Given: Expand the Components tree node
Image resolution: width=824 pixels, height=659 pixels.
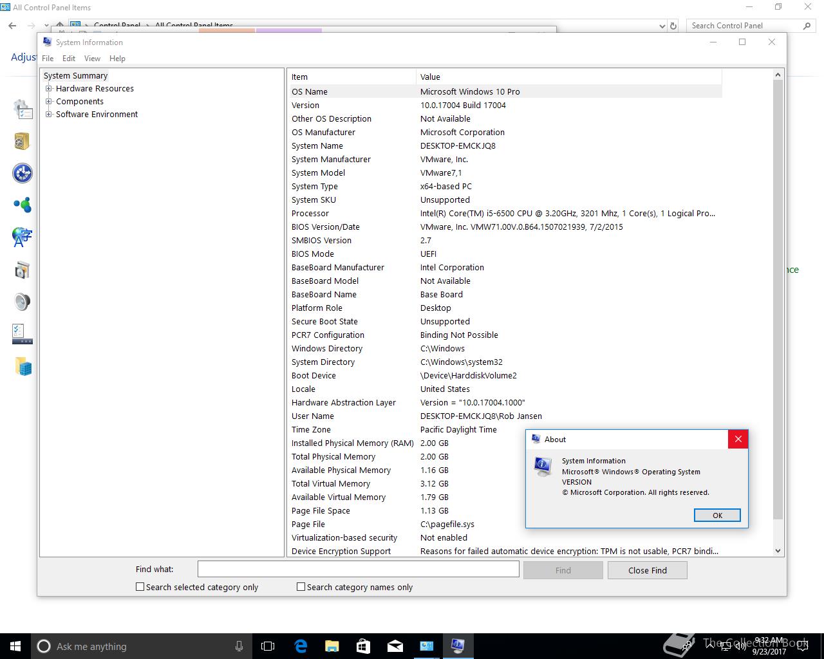Looking at the screenshot, I should [x=48, y=102].
